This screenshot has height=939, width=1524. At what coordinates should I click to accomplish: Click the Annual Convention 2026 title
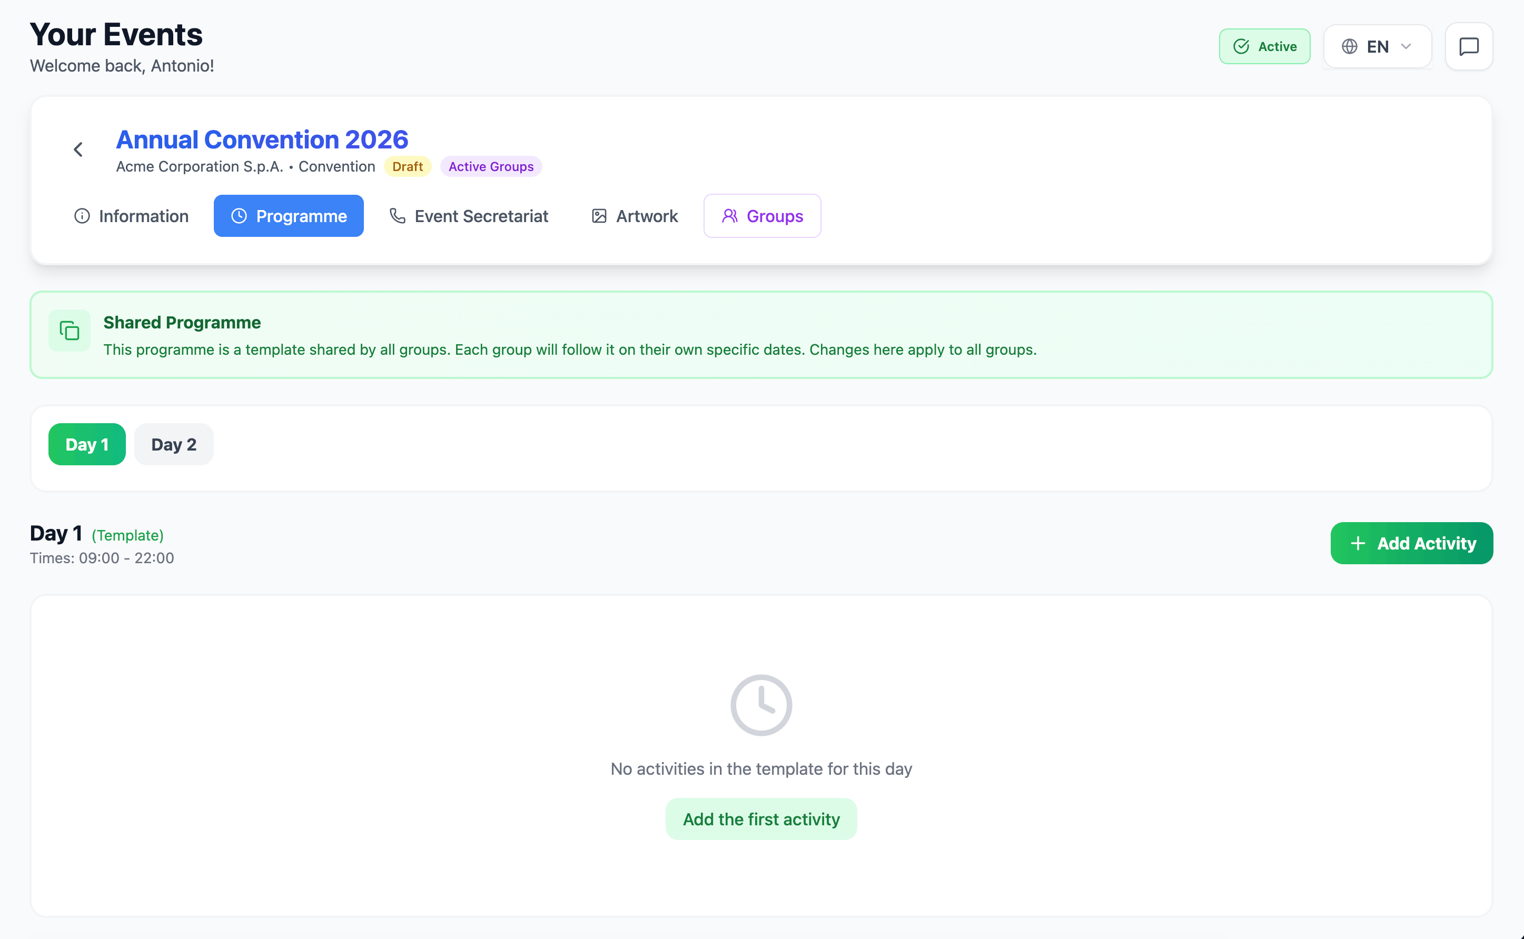(x=262, y=139)
